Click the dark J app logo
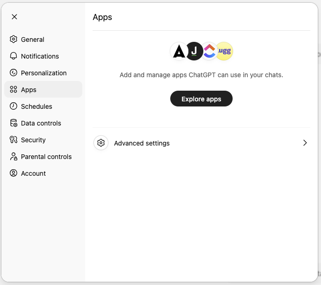321x285 pixels. tap(194, 51)
